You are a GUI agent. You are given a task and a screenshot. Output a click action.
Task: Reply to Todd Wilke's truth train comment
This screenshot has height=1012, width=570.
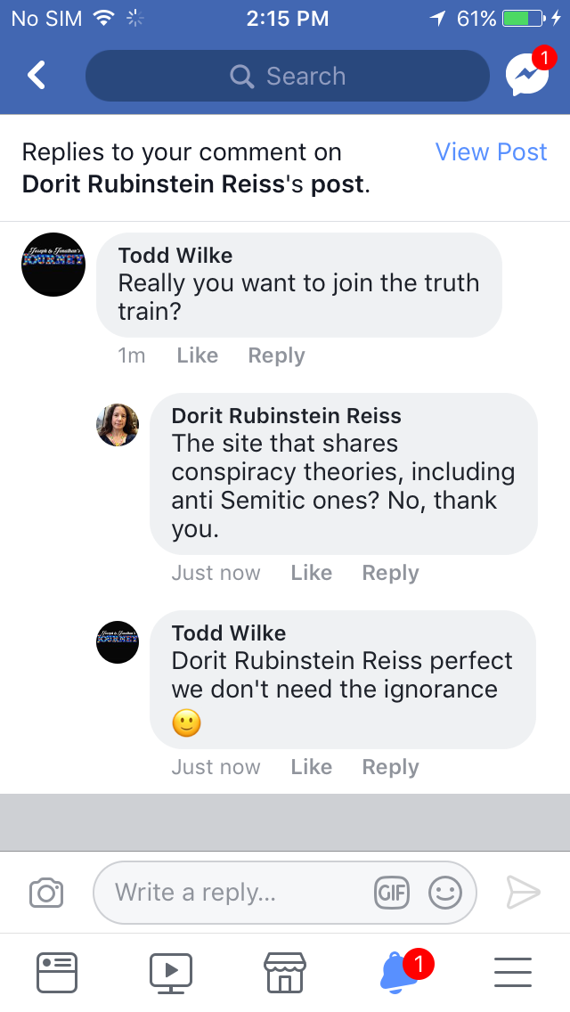tap(276, 355)
